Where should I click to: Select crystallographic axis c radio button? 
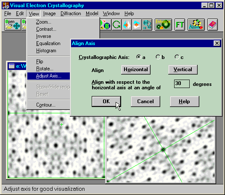(x=177, y=57)
